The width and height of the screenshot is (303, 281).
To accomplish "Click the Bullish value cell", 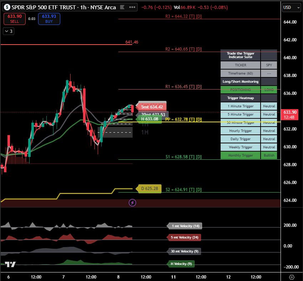I will [269, 155].
